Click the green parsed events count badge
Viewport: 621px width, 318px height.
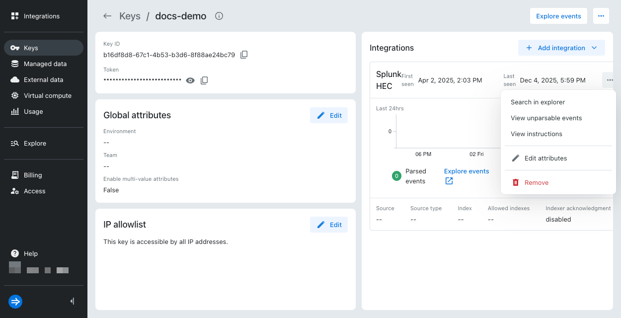pyautogui.click(x=396, y=176)
